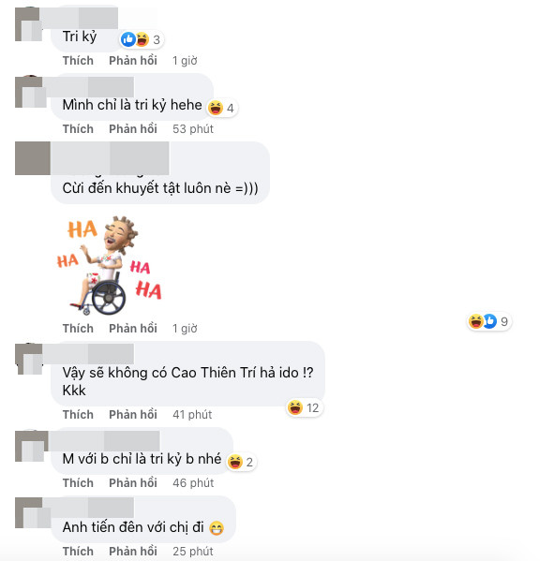View the 9 reactions on sticker comment
Image resolution: width=554 pixels, height=561 pixels.
489,321
